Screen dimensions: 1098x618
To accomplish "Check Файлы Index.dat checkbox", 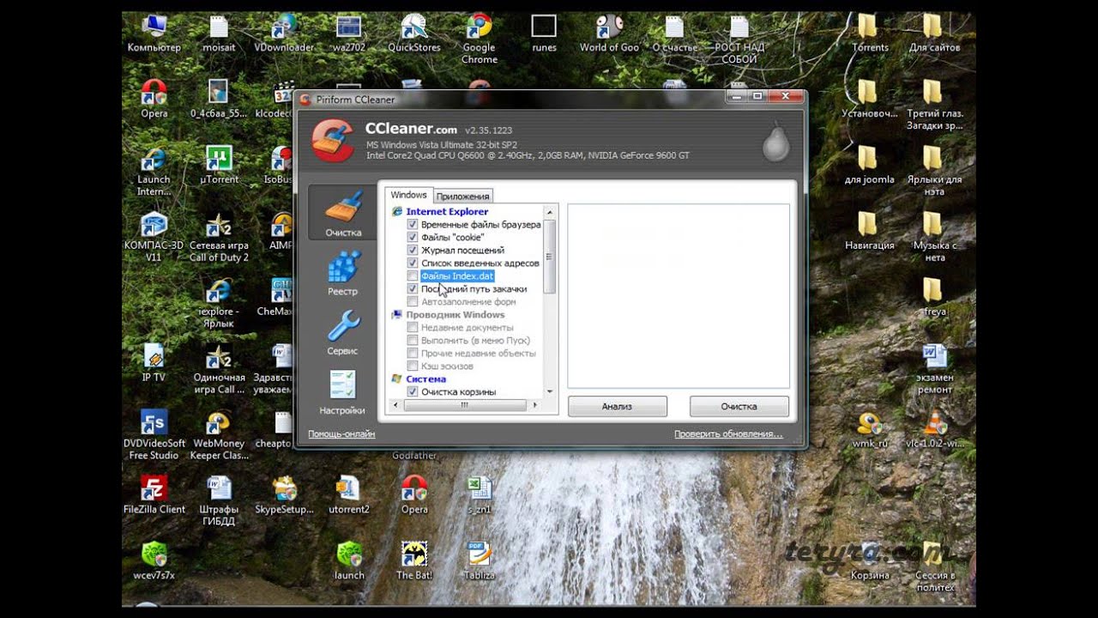I will tap(413, 276).
